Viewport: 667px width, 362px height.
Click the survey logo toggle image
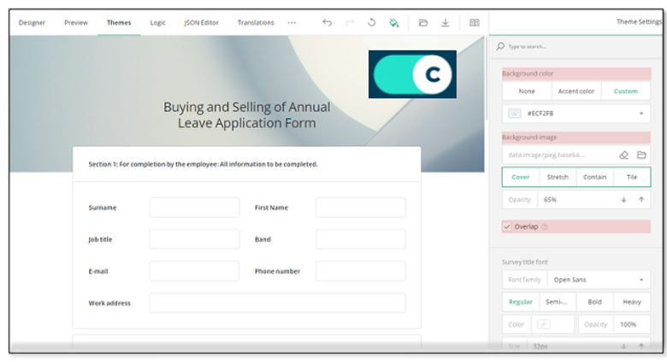point(412,74)
